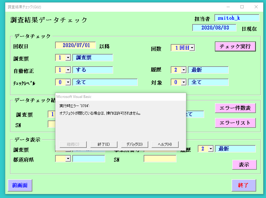Expand the 自動修正 dropdown
Screen dimensions: 266x198
point(68,70)
